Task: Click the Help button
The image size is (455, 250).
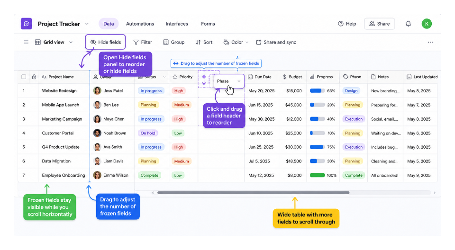Action: [x=347, y=24]
